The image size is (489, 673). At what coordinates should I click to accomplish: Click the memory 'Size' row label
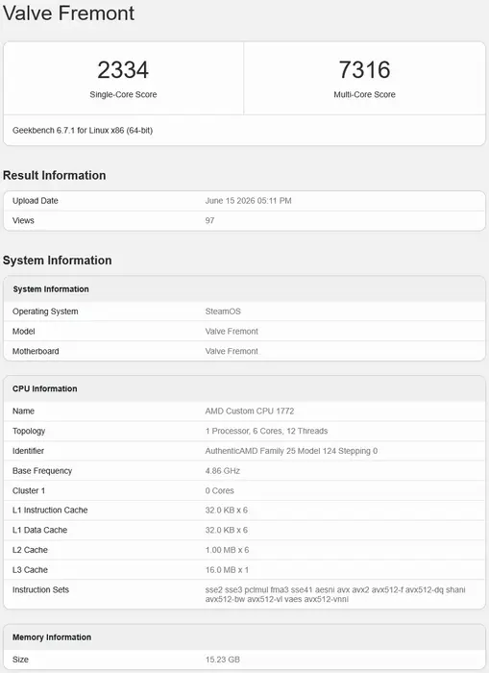[20, 660]
